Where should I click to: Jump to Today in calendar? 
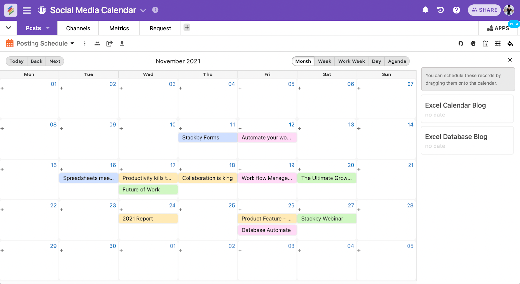click(17, 61)
